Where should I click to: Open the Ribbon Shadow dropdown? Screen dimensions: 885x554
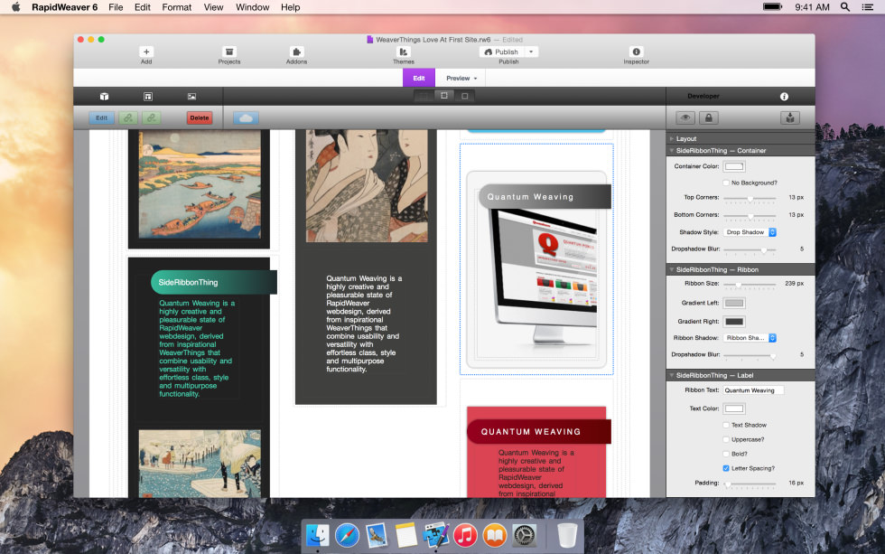tap(750, 338)
